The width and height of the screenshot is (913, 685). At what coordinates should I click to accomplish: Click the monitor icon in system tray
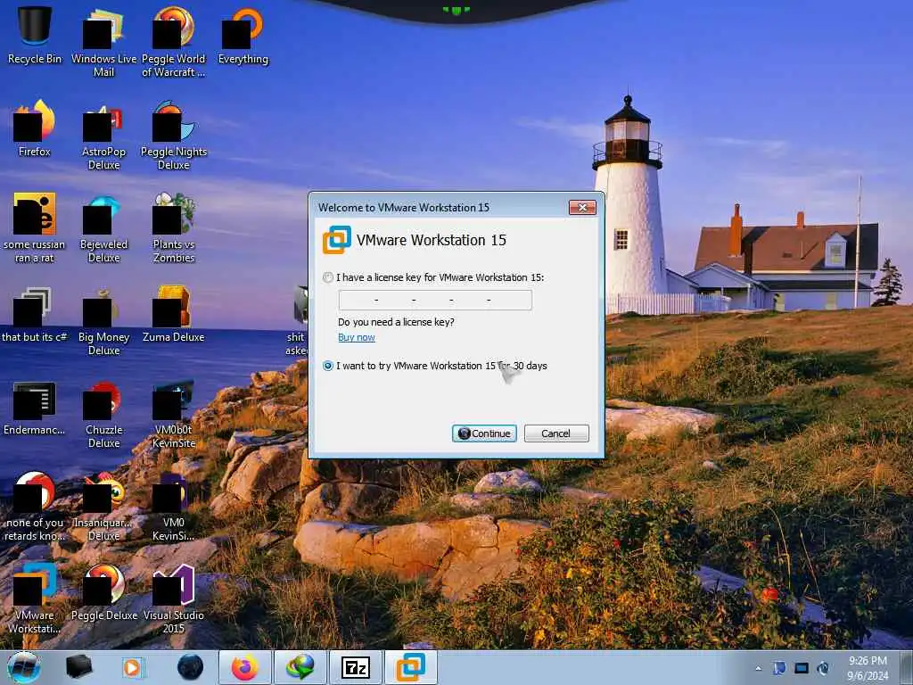click(x=802, y=668)
